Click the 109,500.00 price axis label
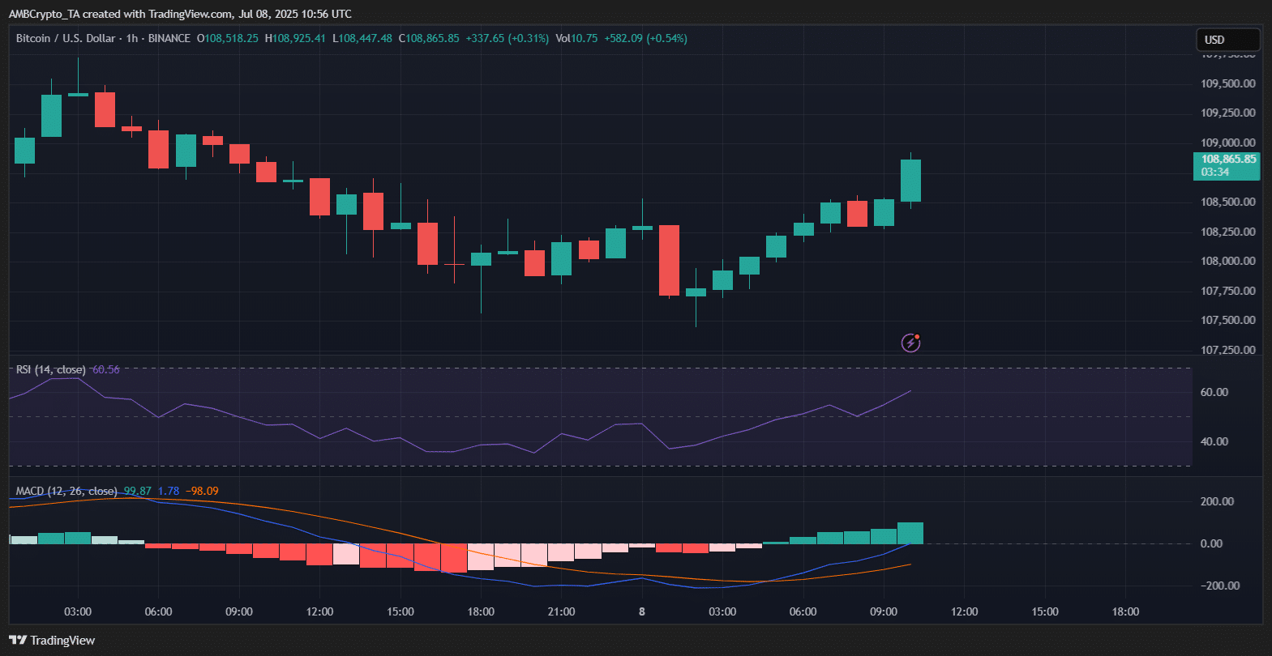This screenshot has width=1272, height=656. click(1227, 83)
